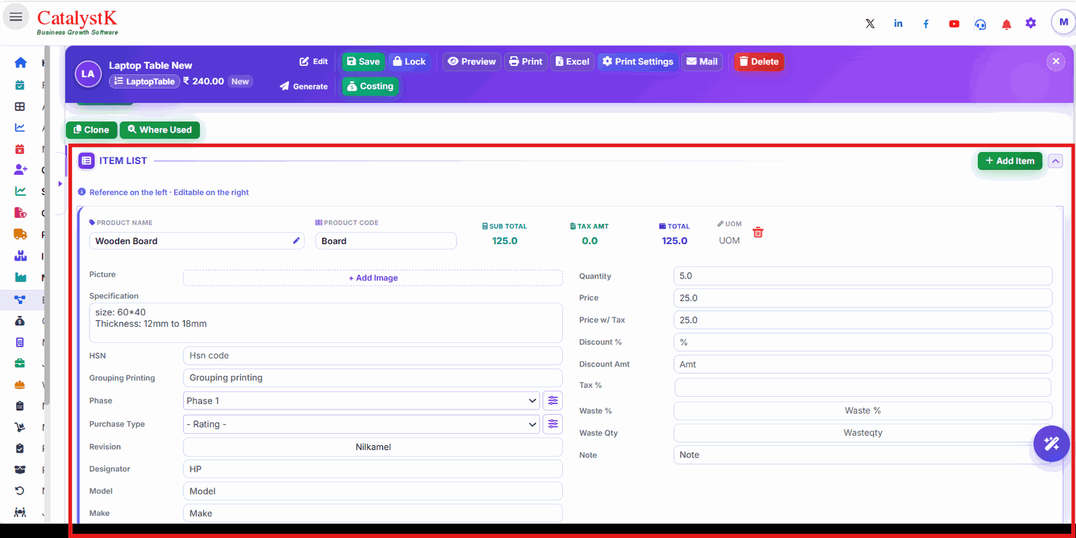Click the Discount % input field
The height and width of the screenshot is (538, 1076).
(x=863, y=342)
